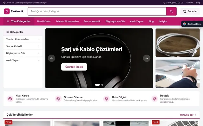Click the product search input field
Screen dimensions: 203x126
click(97, 11)
